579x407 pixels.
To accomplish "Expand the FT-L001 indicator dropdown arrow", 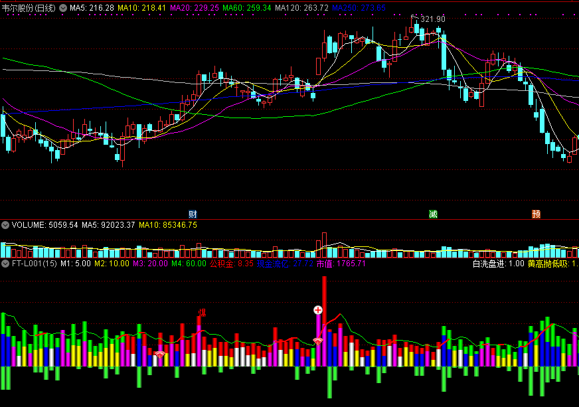I will tap(5, 264).
